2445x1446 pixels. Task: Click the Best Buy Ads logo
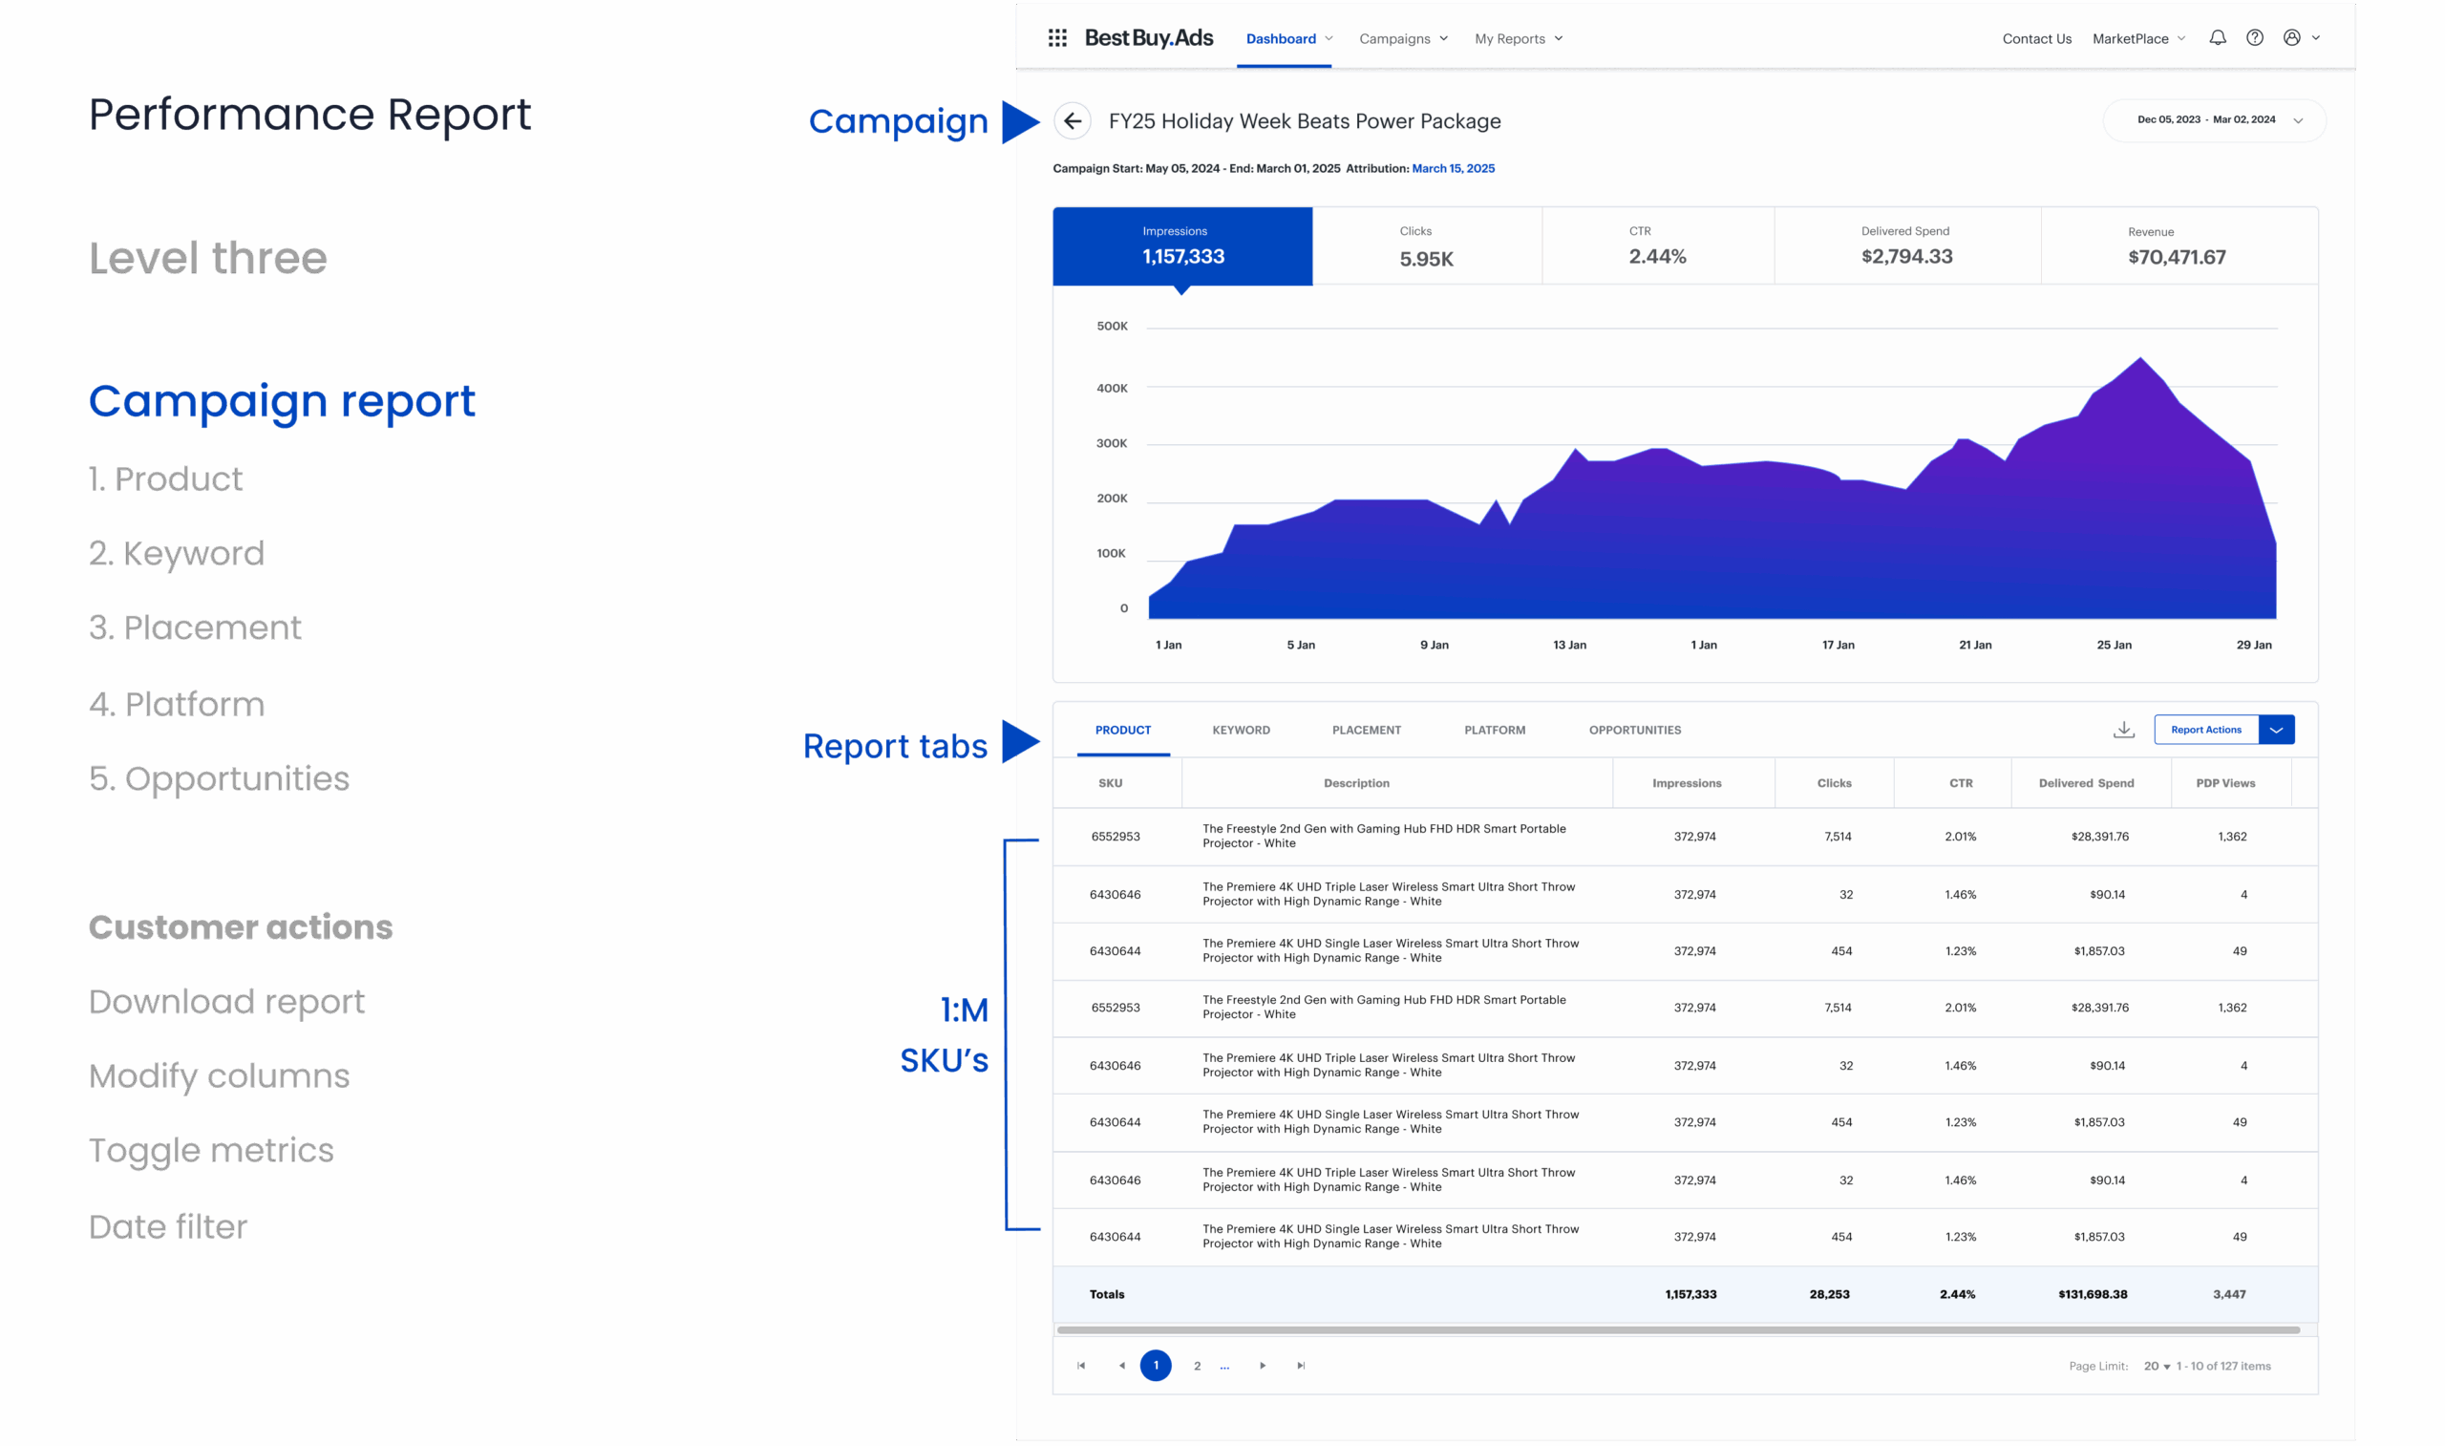point(1148,38)
